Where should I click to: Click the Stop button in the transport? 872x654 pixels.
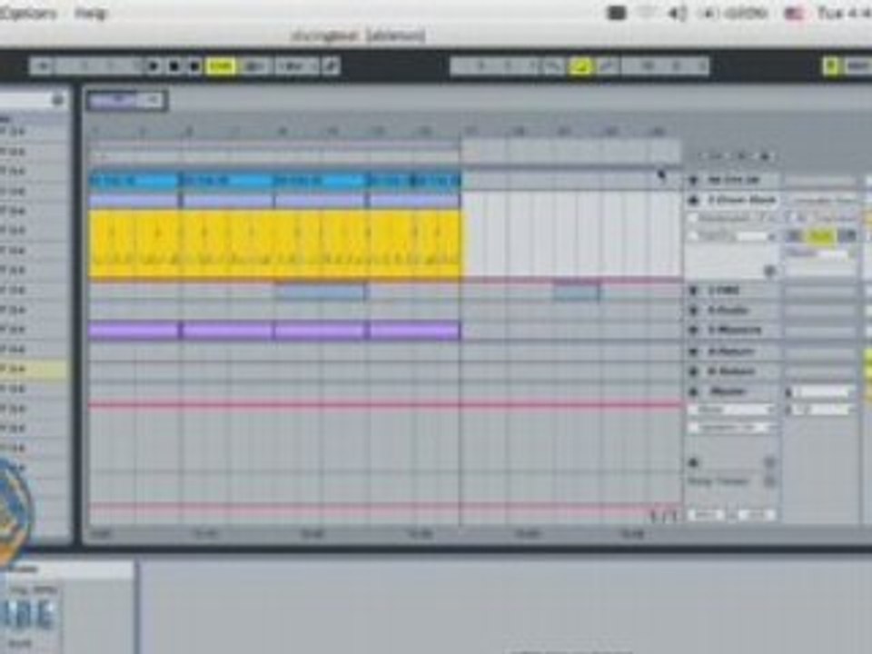[174, 66]
